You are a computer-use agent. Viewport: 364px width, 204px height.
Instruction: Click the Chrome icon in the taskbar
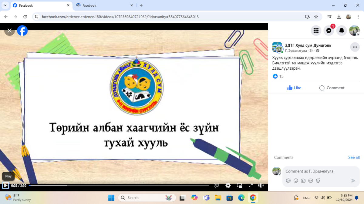253,198
